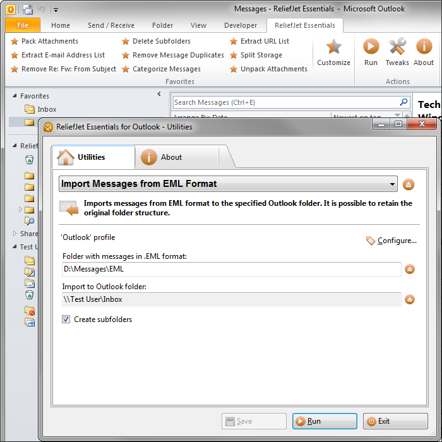This screenshot has width=442, height=442.
Task: Open Import Messages from EML Format dropdown
Action: [x=228, y=184]
